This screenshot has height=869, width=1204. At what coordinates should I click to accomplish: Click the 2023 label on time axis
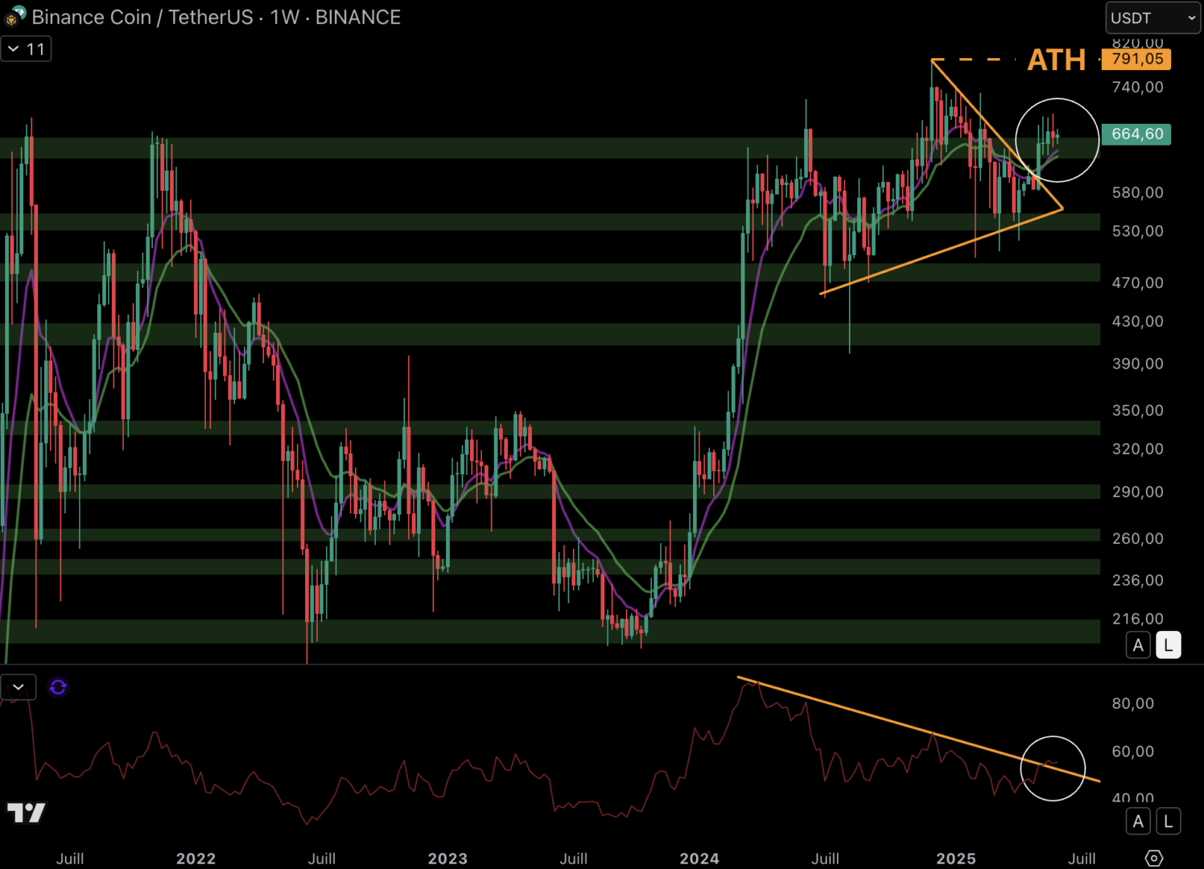pos(447,859)
